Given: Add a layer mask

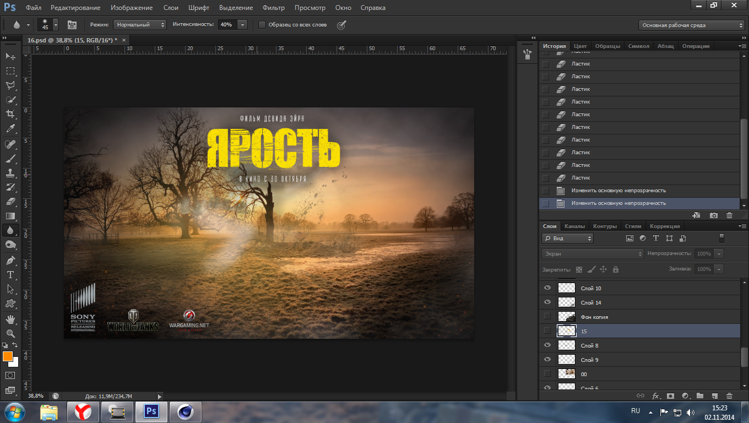Looking at the screenshot, I should point(670,395).
